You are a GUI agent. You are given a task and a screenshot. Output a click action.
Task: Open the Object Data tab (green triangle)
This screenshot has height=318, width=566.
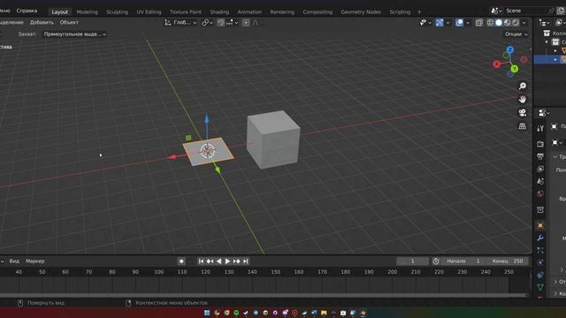pos(540,287)
